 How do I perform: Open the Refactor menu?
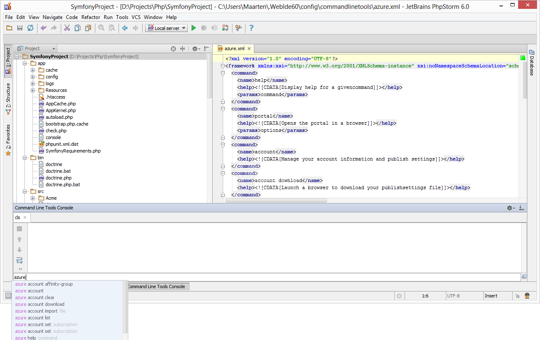click(x=91, y=17)
